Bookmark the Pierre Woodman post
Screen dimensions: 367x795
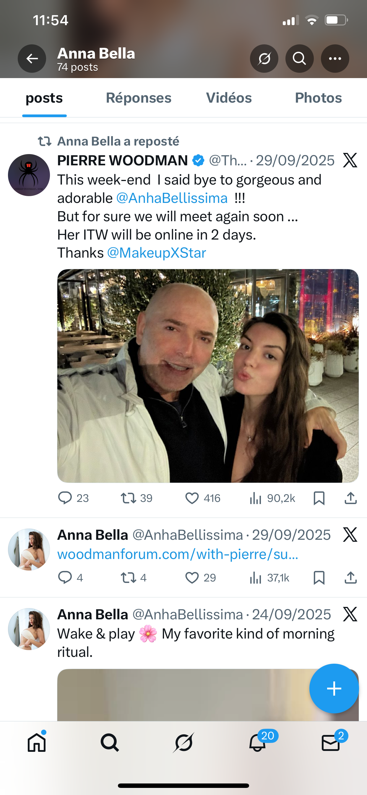pos(319,498)
